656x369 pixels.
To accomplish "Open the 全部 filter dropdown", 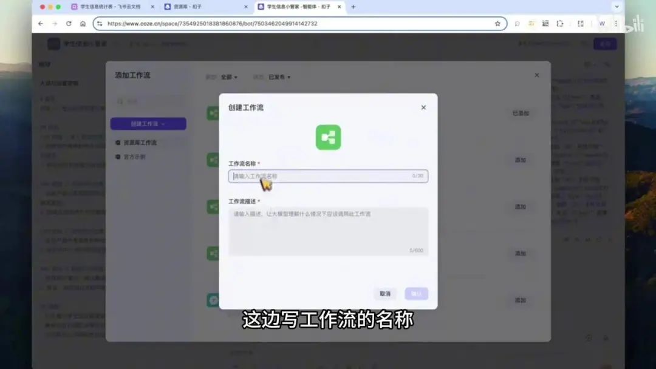I will (229, 77).
